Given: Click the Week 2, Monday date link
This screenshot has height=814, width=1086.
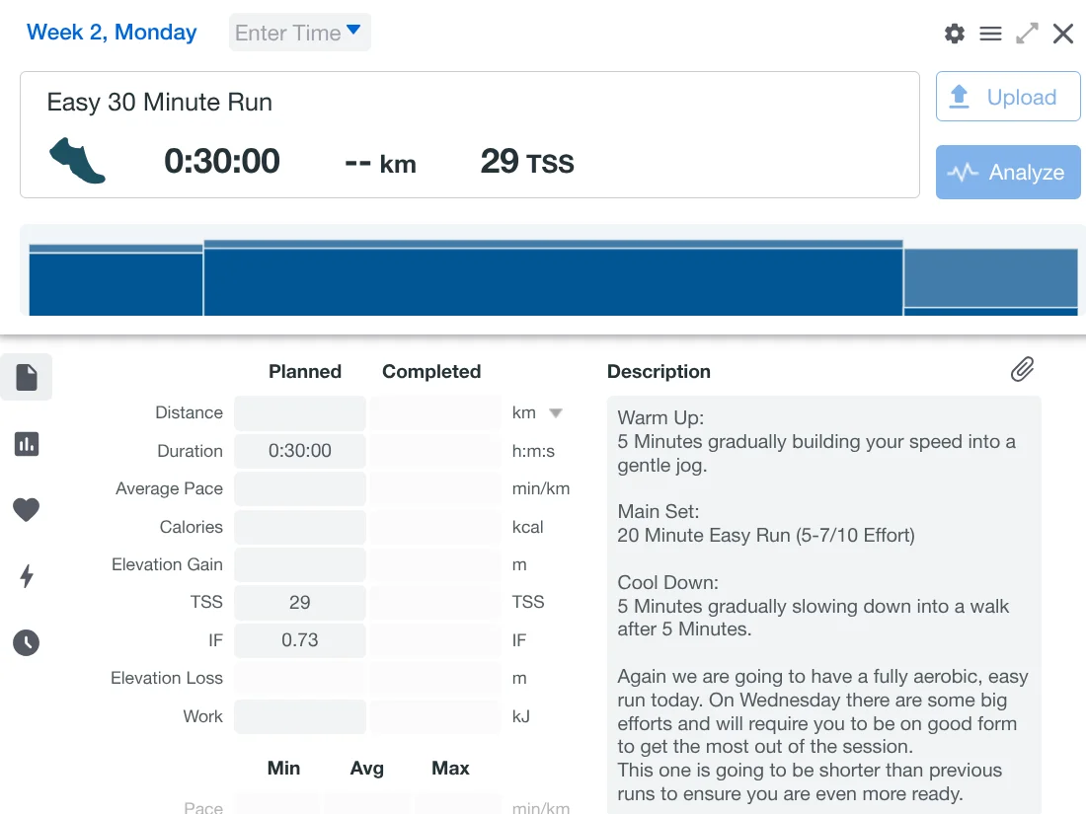Looking at the screenshot, I should click(x=112, y=33).
